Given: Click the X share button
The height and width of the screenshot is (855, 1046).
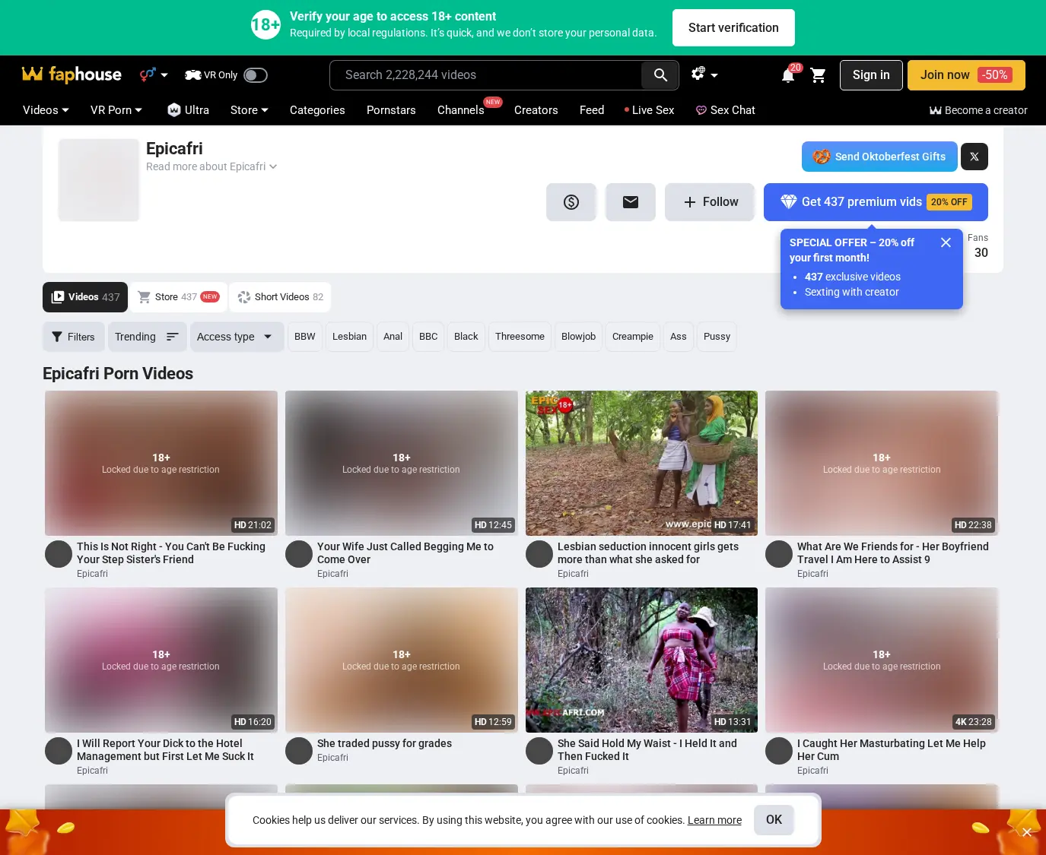Looking at the screenshot, I should (x=974, y=157).
